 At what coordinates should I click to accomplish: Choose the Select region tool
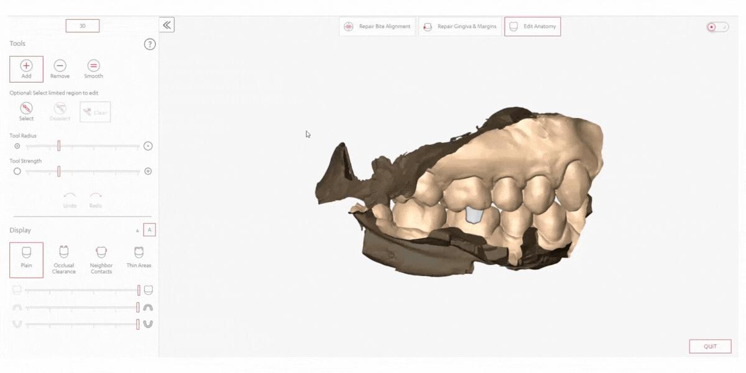click(x=26, y=111)
